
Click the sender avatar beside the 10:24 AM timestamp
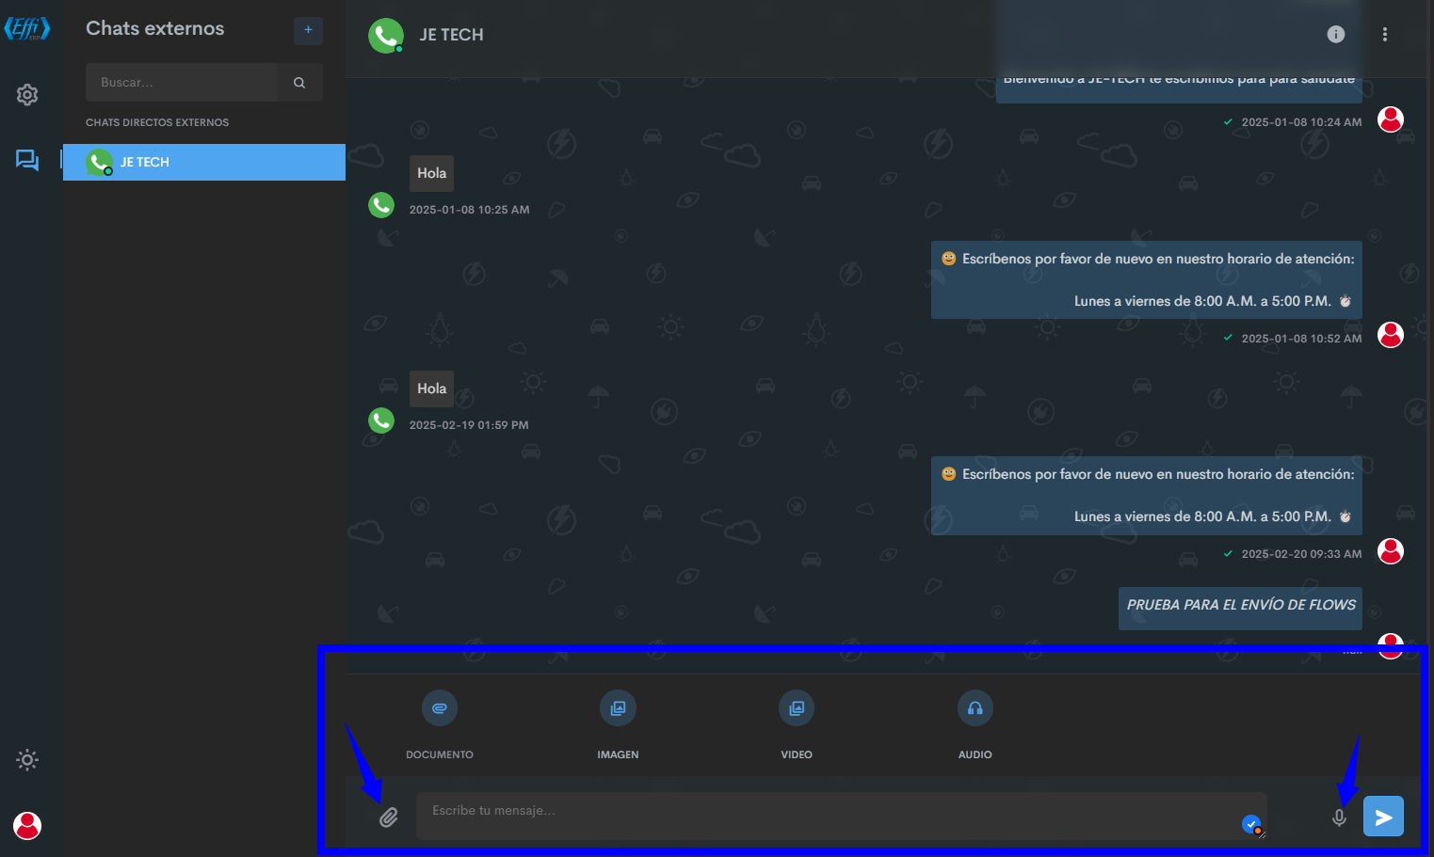point(1391,119)
